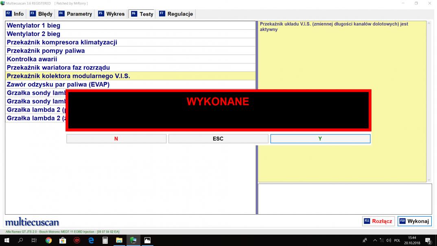Click the scroll up arrow in description panel
This screenshot has height=246, width=437.
point(429,24)
